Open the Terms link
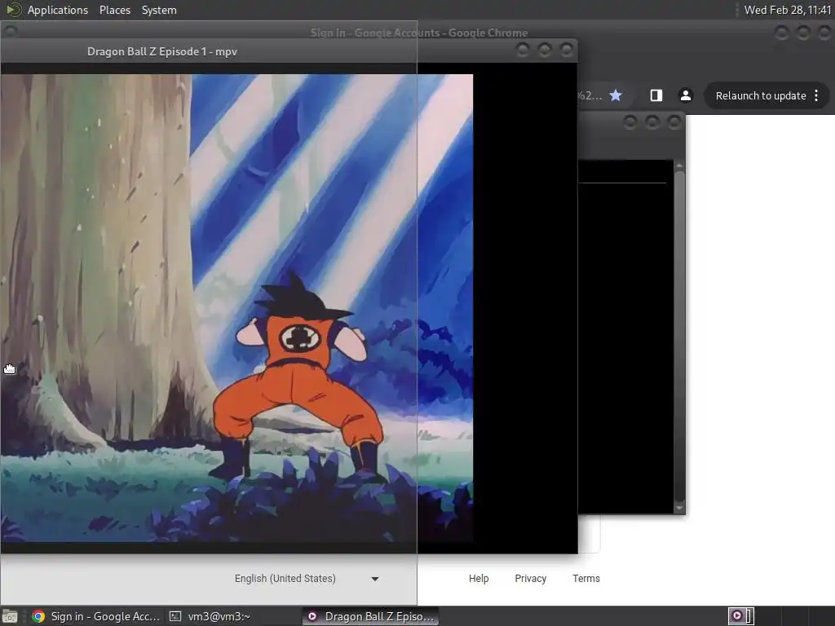This screenshot has height=626, width=835. tap(585, 579)
